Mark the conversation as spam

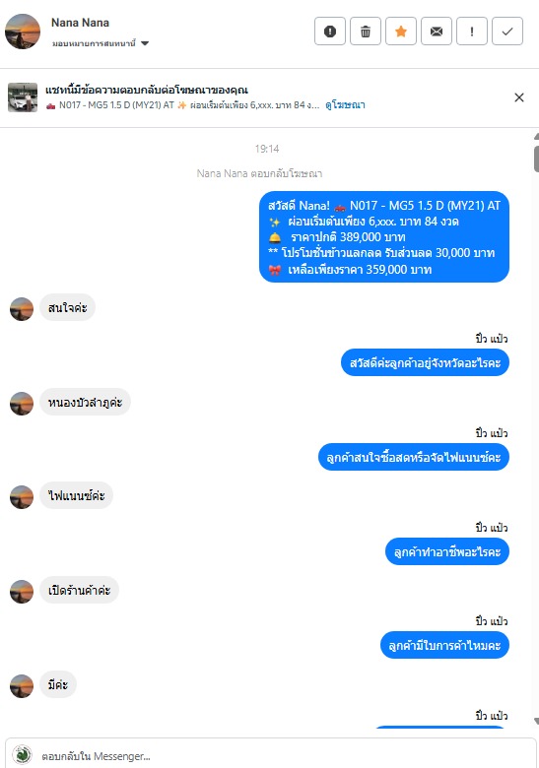[330, 32]
